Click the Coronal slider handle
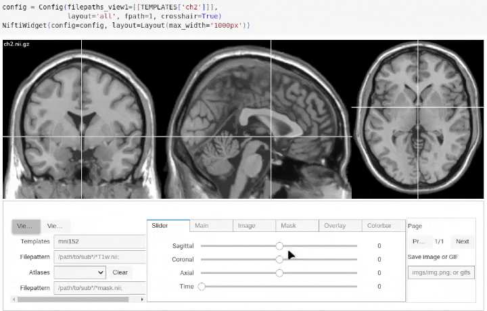This screenshot has width=487, height=311. click(279, 260)
